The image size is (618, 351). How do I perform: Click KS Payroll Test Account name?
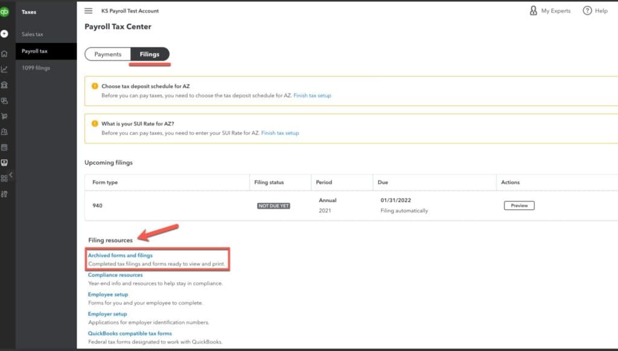[x=130, y=11]
